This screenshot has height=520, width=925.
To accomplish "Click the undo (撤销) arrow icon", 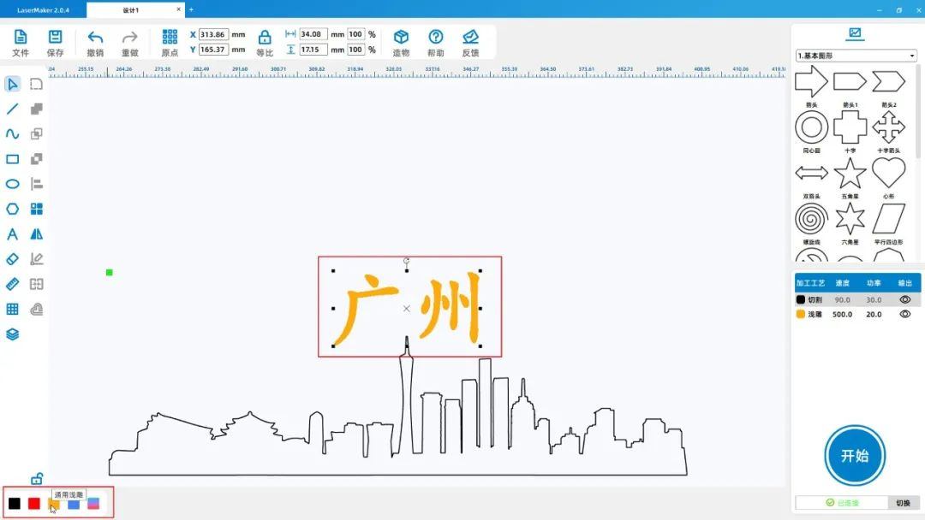I will (x=95, y=38).
